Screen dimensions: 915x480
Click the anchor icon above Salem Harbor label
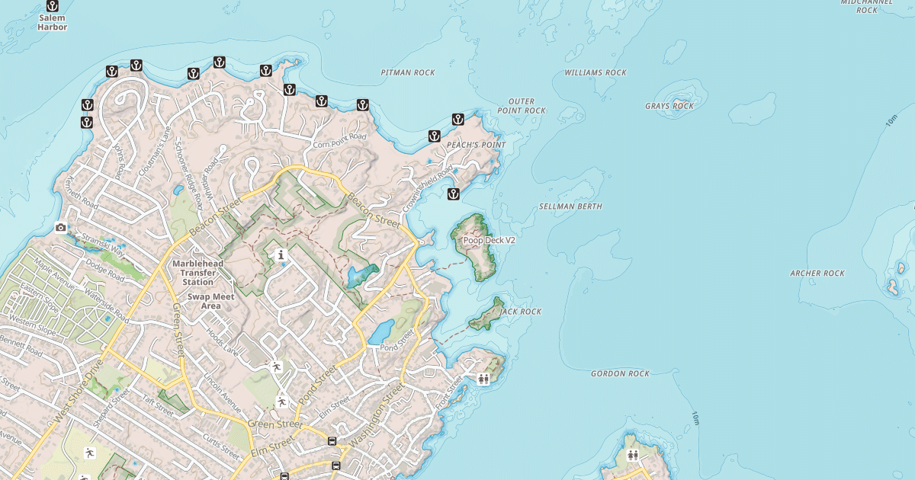point(53,5)
